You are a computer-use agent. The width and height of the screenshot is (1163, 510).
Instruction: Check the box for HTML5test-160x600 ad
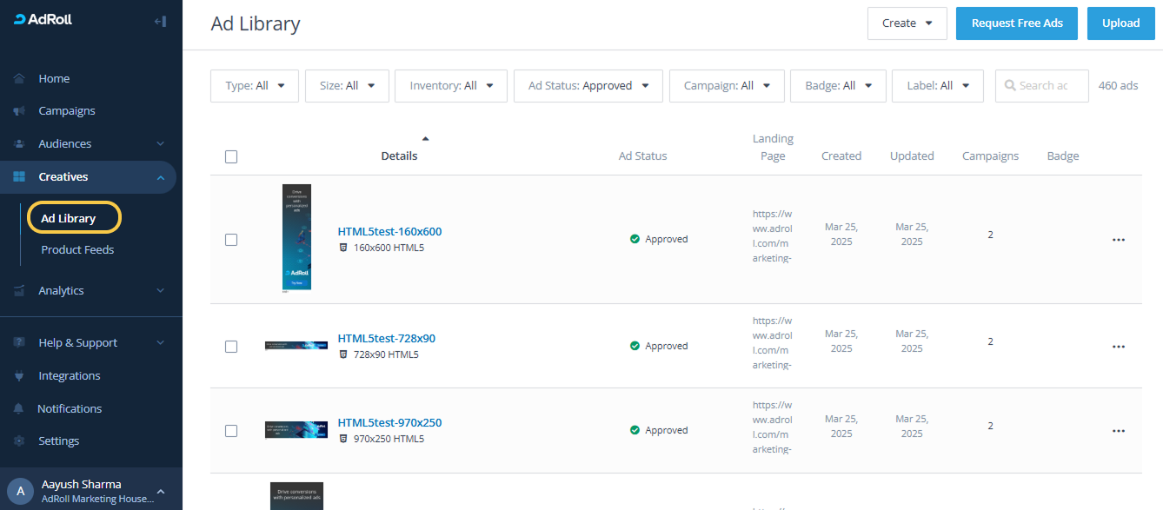[x=231, y=240]
